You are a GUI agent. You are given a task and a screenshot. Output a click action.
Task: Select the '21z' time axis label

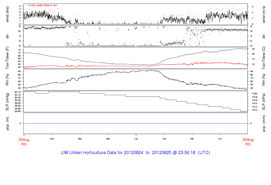tap(220, 139)
